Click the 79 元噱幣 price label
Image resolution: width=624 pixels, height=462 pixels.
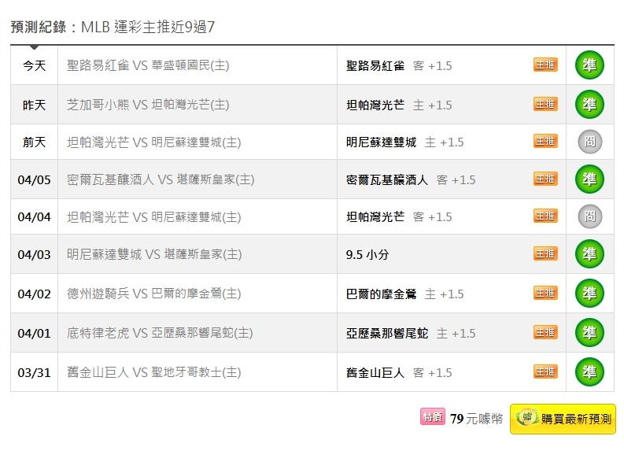pyautogui.click(x=476, y=419)
